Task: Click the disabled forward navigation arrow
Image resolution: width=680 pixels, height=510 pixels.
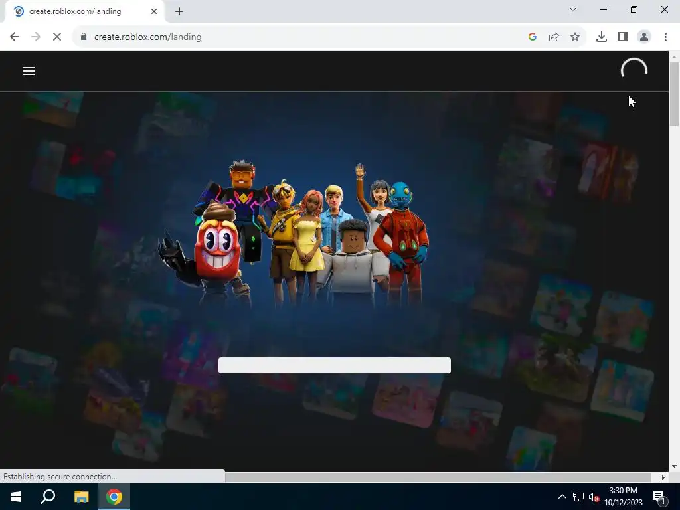Action: (36, 37)
